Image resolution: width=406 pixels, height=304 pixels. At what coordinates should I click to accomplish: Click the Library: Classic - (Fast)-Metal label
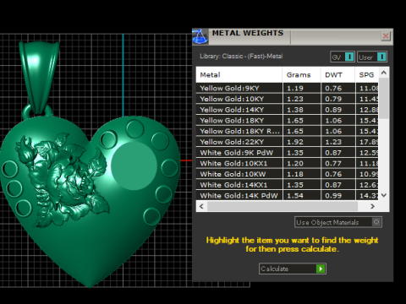point(241,57)
